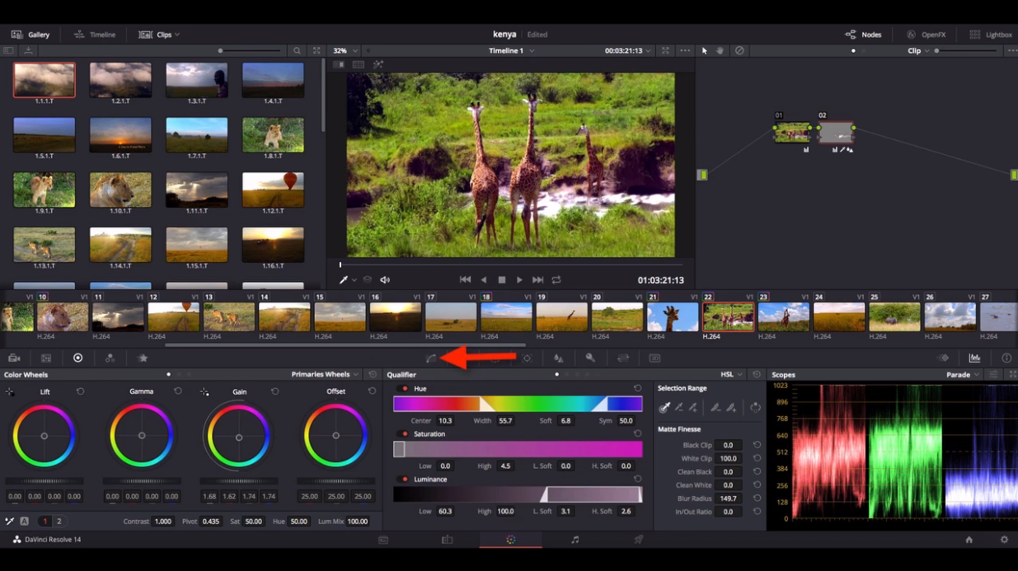Viewport: 1018px width, 571px height.
Task: Click the invert selection icon in Selection Range
Action: pyautogui.click(x=755, y=407)
